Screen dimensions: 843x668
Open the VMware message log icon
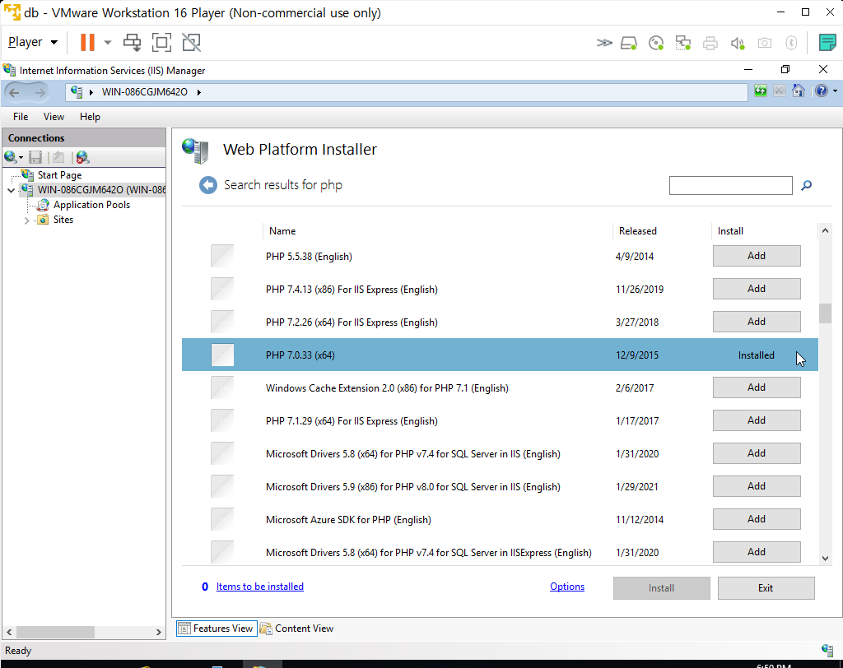tap(827, 43)
